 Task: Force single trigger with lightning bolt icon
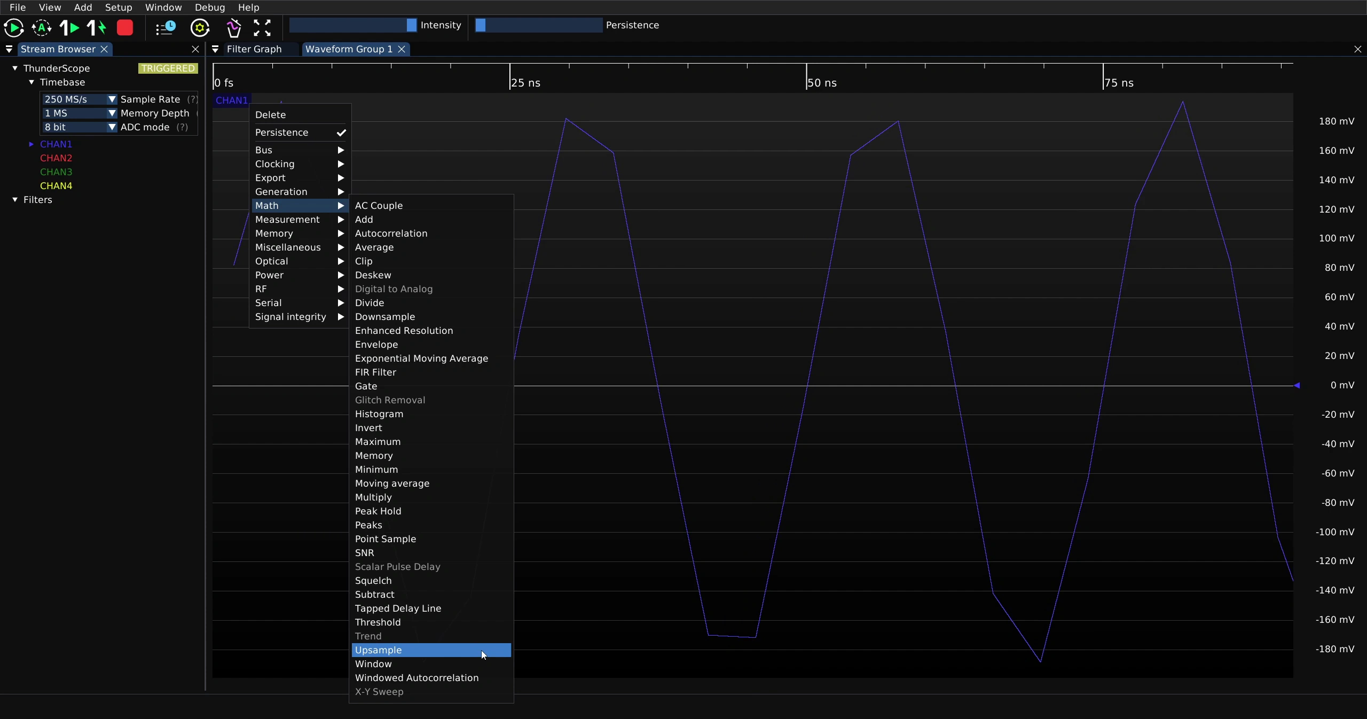tap(97, 27)
